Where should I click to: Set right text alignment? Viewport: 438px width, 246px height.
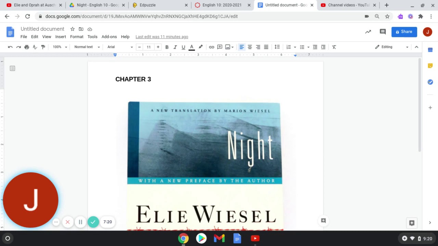pos(258,47)
